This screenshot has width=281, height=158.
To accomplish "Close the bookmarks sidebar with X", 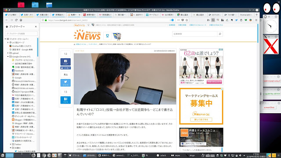I will [x=36, y=26].
